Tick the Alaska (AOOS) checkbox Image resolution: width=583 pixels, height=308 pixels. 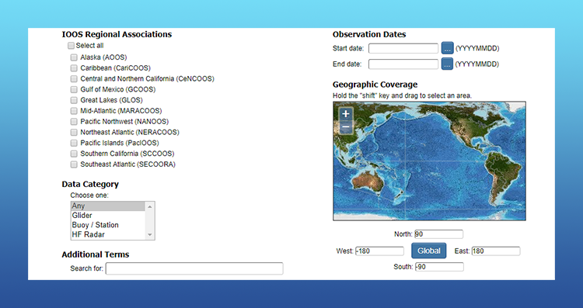click(74, 57)
